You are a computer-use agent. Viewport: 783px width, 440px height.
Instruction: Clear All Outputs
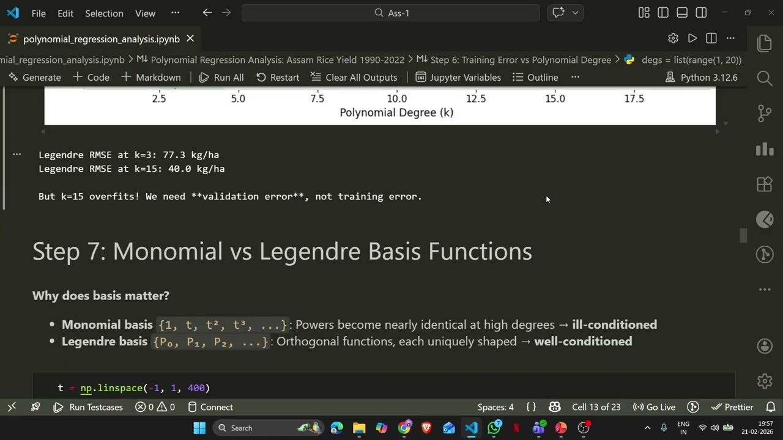click(x=354, y=77)
